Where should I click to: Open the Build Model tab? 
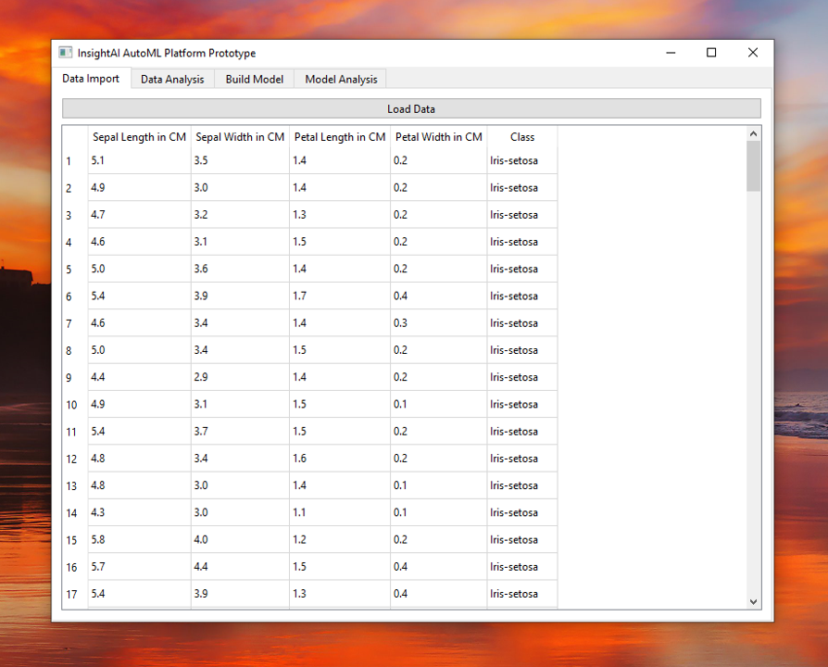tap(253, 79)
